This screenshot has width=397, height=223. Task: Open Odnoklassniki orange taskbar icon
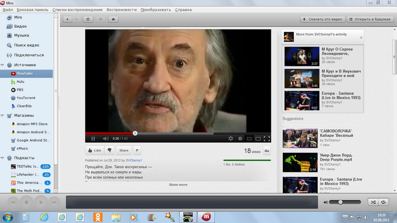coord(98,217)
